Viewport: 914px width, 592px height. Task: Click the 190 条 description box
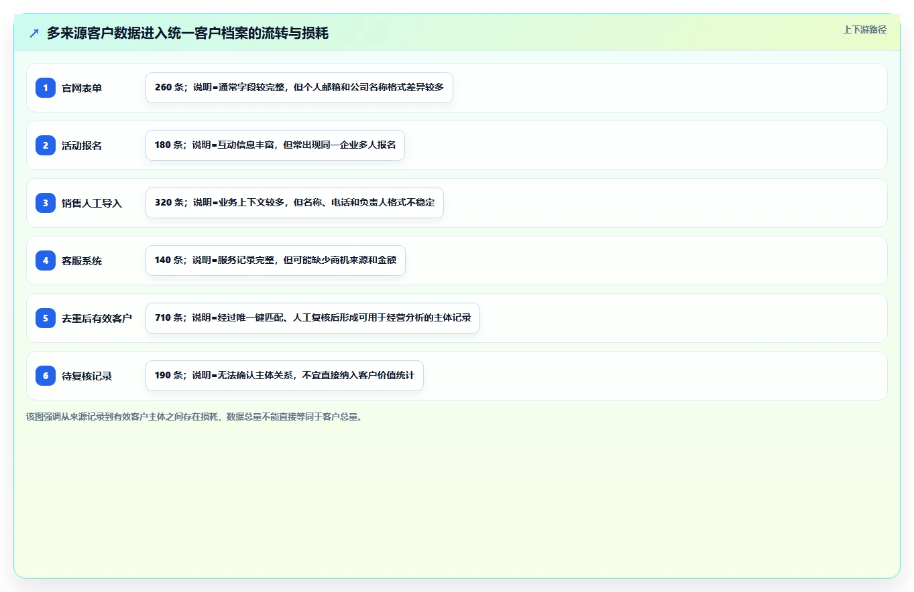[x=284, y=376]
